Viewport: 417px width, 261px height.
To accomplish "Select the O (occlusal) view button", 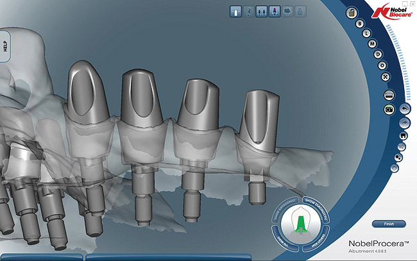I will tap(382, 65).
